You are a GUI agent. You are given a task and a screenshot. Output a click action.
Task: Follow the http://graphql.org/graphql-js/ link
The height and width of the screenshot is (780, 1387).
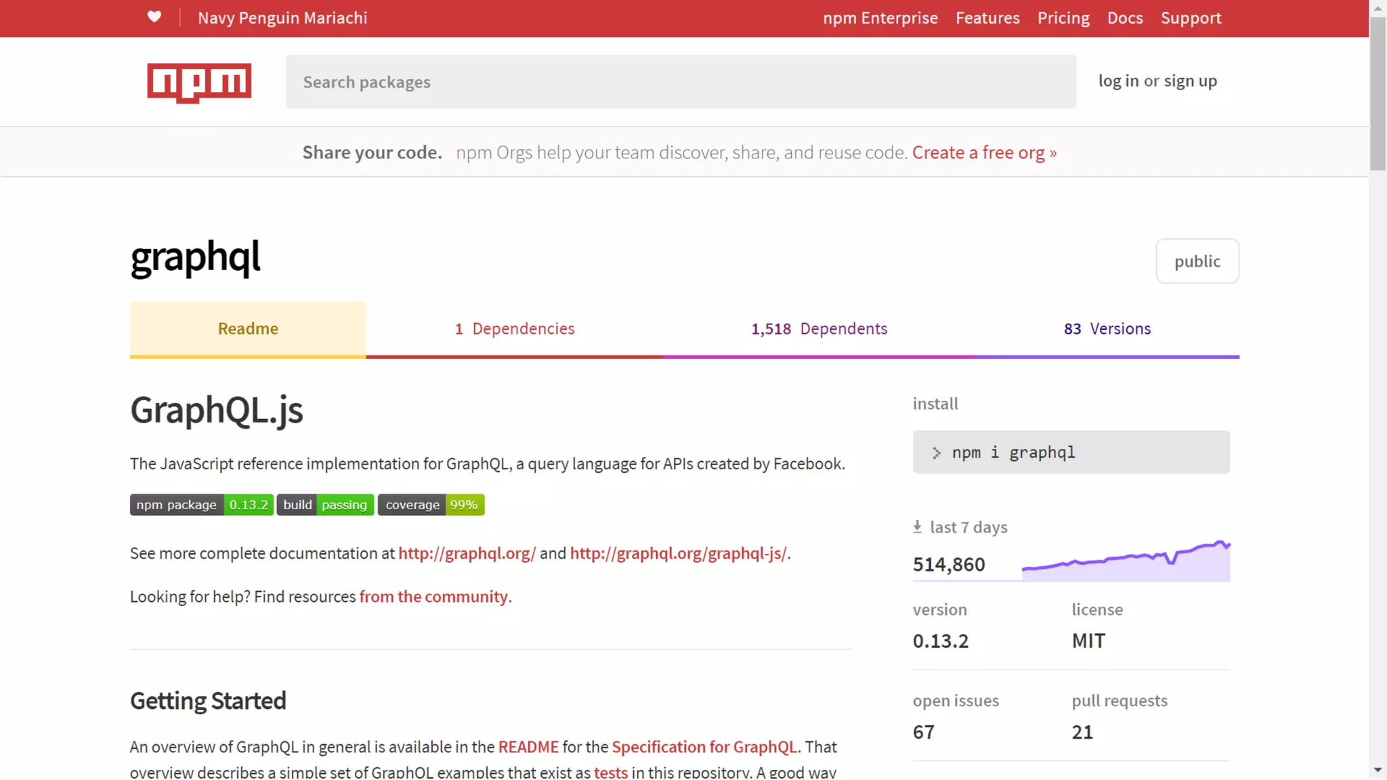[x=678, y=553]
